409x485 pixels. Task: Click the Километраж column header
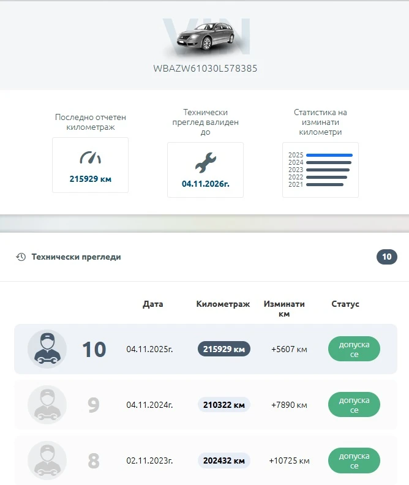click(223, 304)
